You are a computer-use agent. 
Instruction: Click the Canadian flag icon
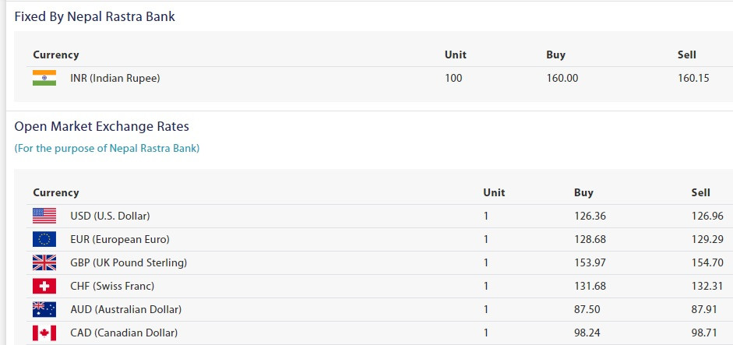(x=44, y=333)
